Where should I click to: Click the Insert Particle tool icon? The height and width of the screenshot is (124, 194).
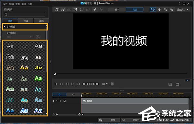pos(63,9)
